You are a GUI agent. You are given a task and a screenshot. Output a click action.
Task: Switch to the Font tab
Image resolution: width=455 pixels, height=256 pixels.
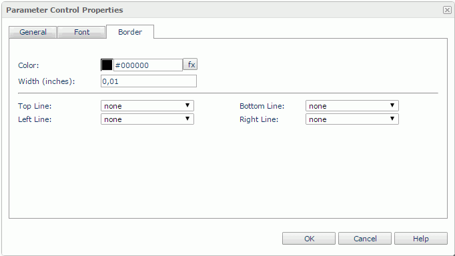pos(81,32)
